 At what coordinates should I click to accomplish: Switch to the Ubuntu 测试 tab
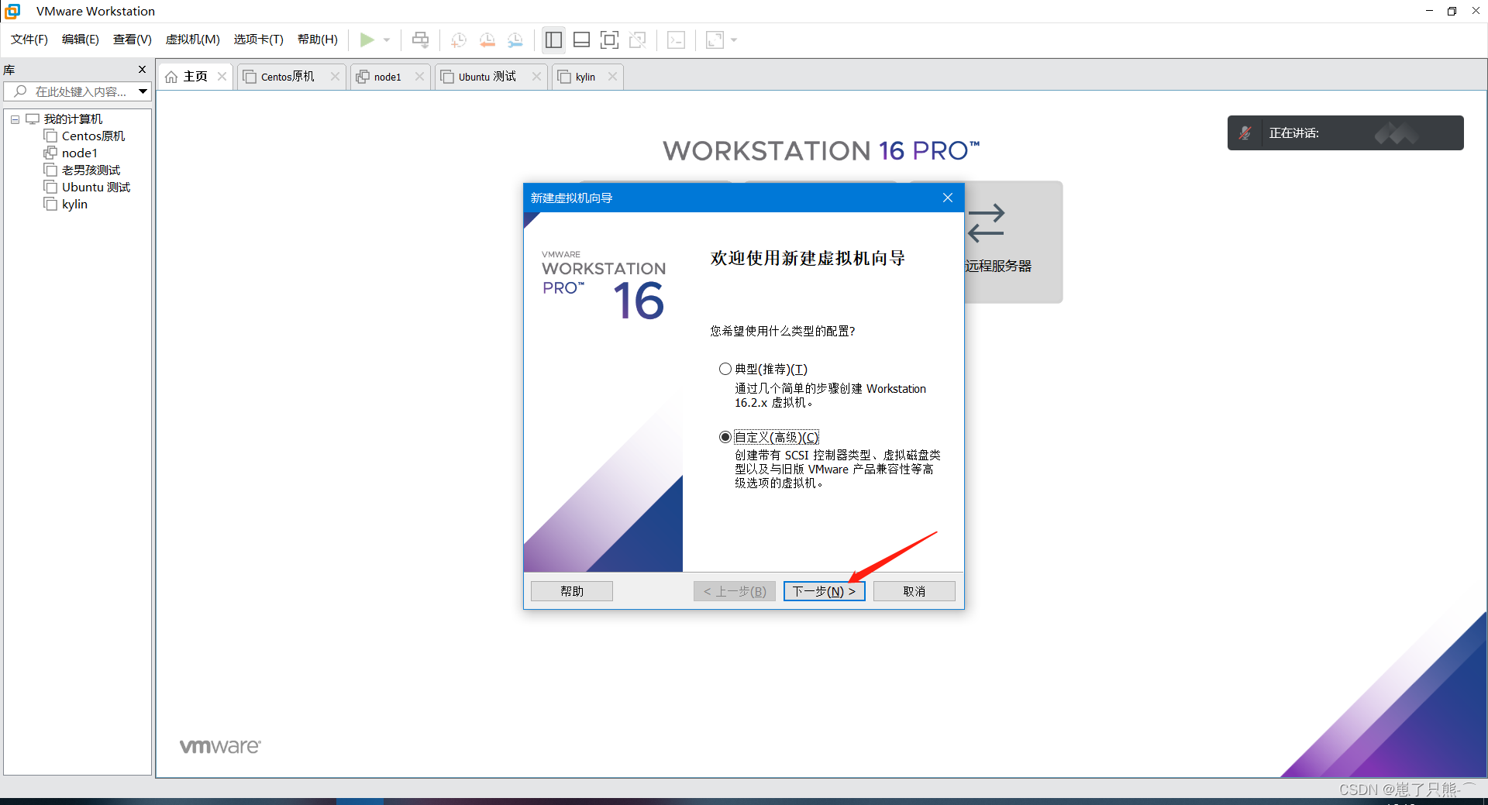tap(487, 77)
